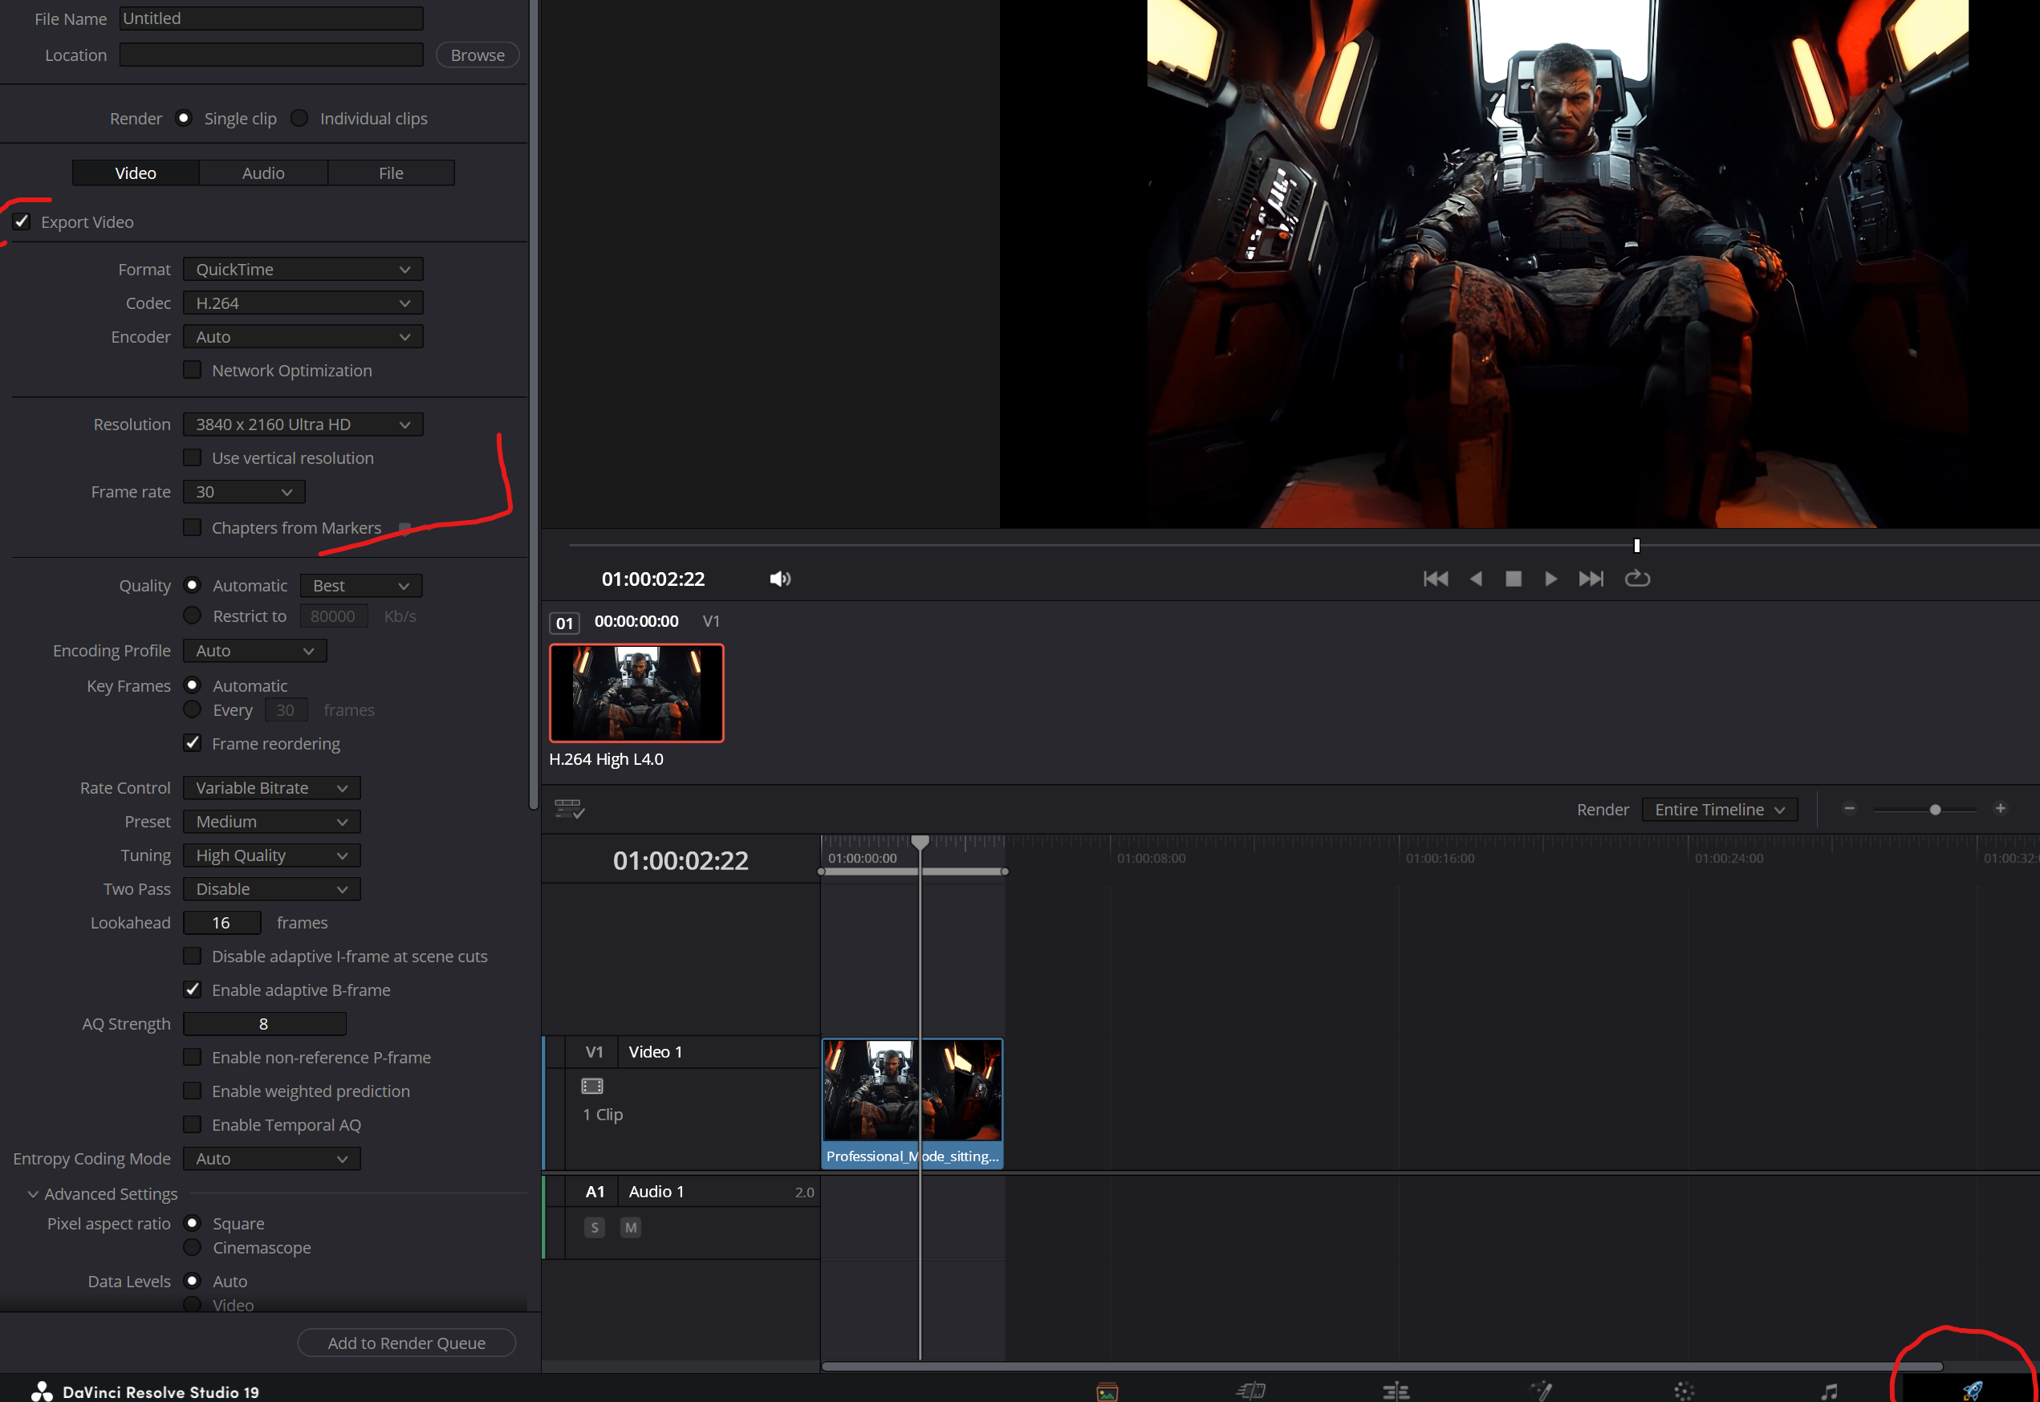
Task: Select Single clip render option
Action: coord(183,118)
